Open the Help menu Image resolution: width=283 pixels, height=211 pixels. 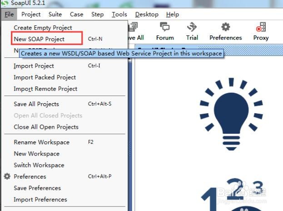click(173, 14)
